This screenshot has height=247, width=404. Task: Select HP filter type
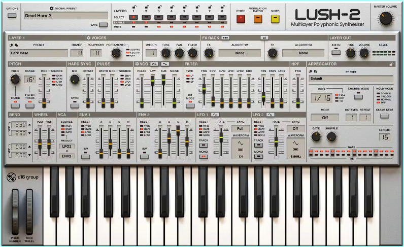tap(190, 79)
